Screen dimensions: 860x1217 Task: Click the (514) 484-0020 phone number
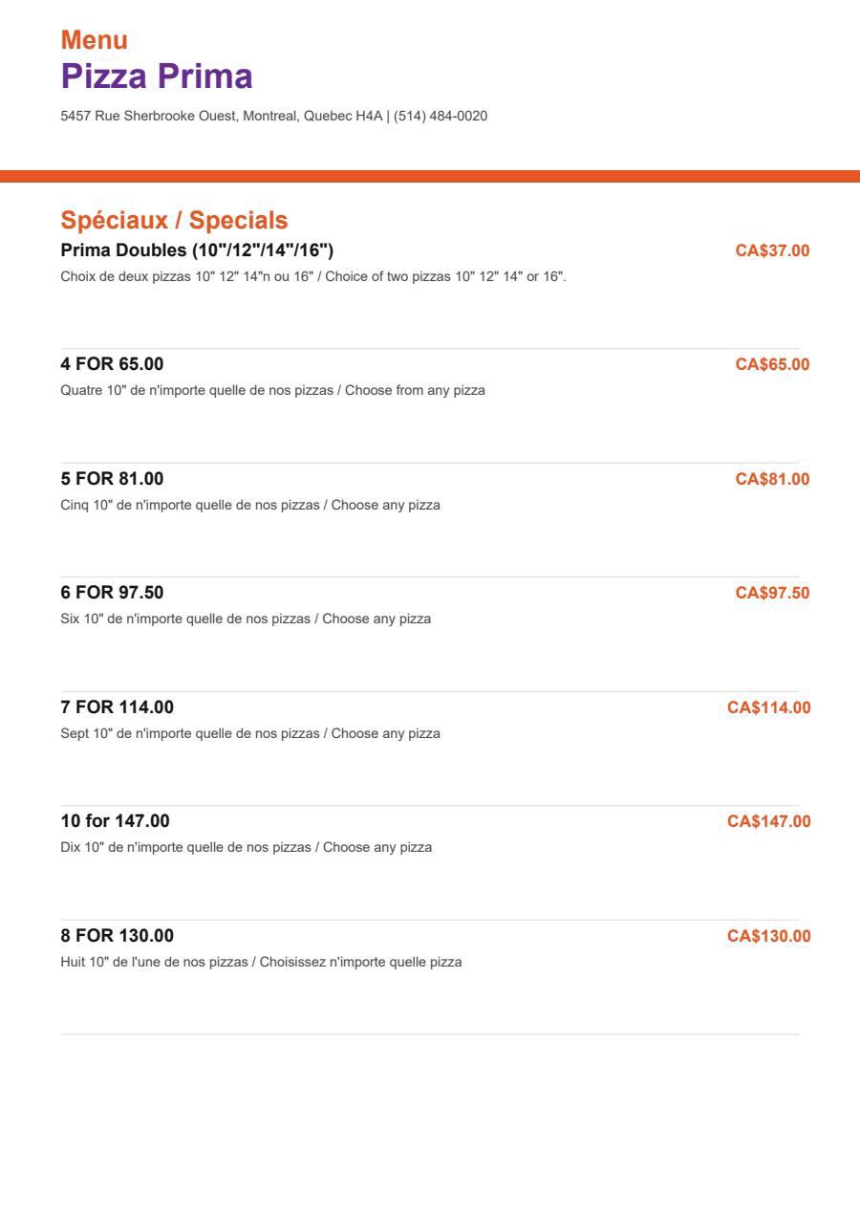441,116
